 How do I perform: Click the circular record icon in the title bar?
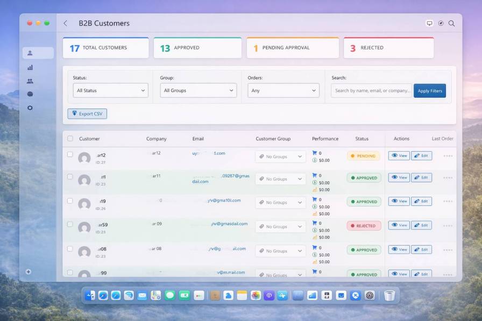pos(441,23)
